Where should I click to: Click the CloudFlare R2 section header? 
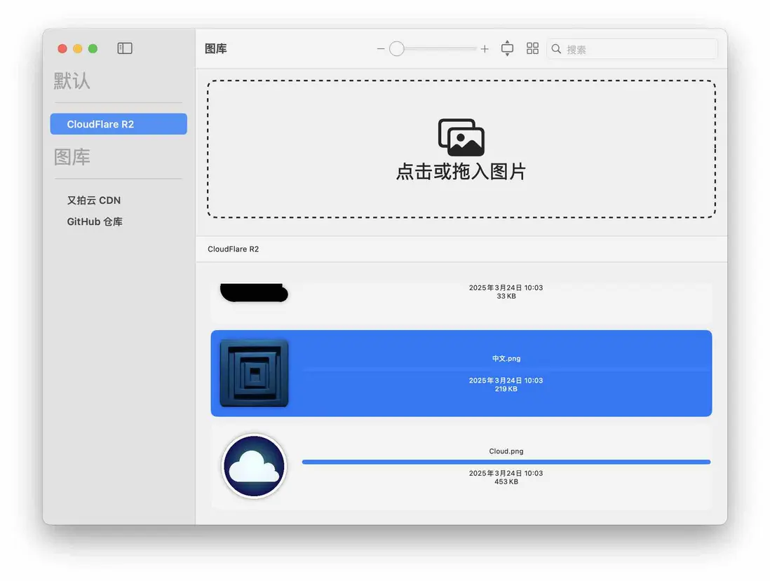pos(234,249)
